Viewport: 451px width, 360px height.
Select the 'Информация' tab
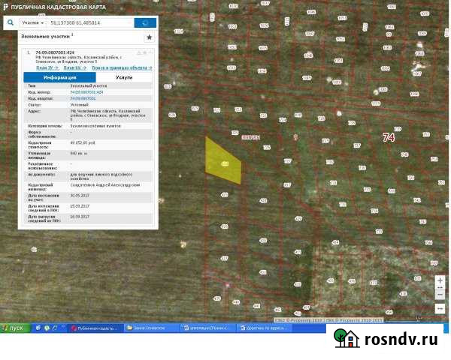click(59, 77)
